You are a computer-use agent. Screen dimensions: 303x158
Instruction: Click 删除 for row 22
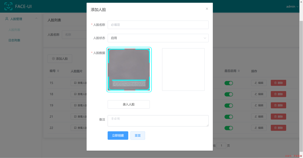coord(279,128)
